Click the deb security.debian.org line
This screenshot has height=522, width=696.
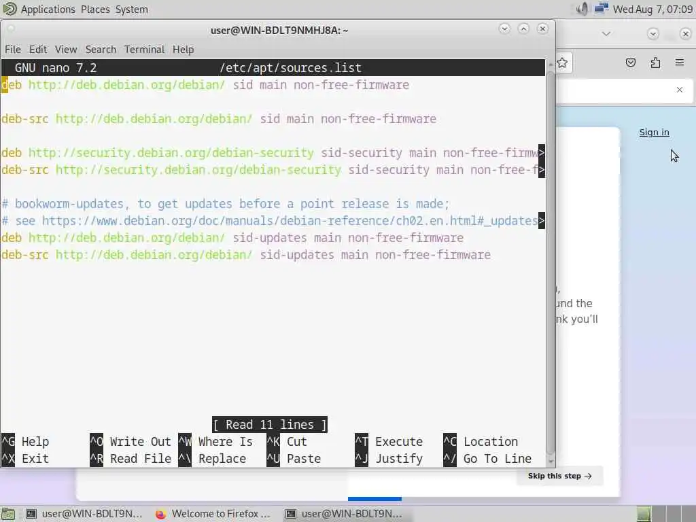tap(273, 153)
